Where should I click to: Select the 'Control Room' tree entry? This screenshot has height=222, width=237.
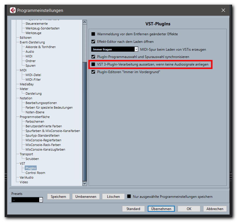[x=35, y=172]
